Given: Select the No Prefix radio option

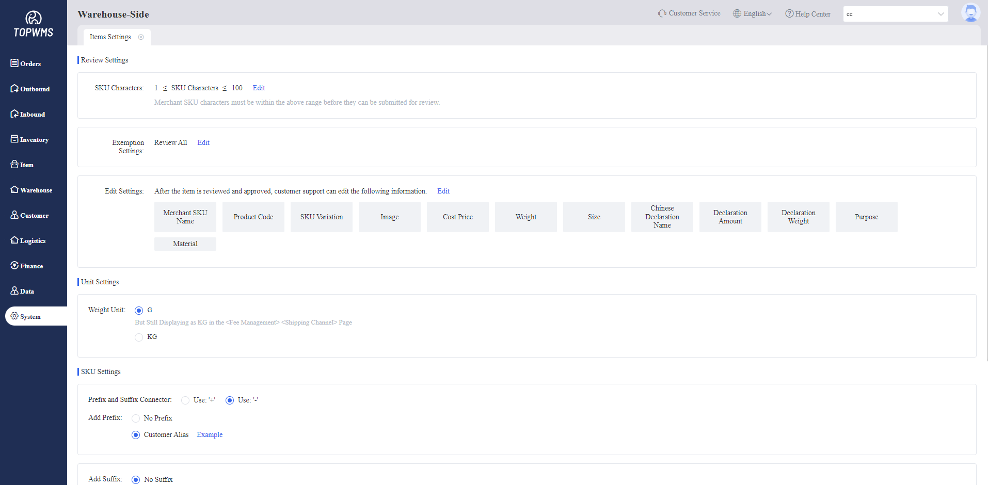Looking at the screenshot, I should (x=136, y=418).
